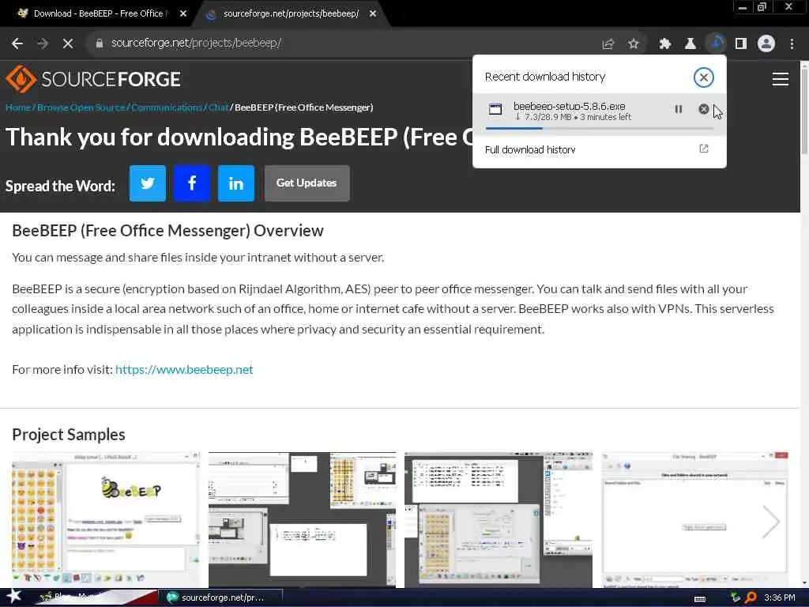Image resolution: width=809 pixels, height=607 pixels.
Task: Click the address bar URL
Action: pos(196,43)
